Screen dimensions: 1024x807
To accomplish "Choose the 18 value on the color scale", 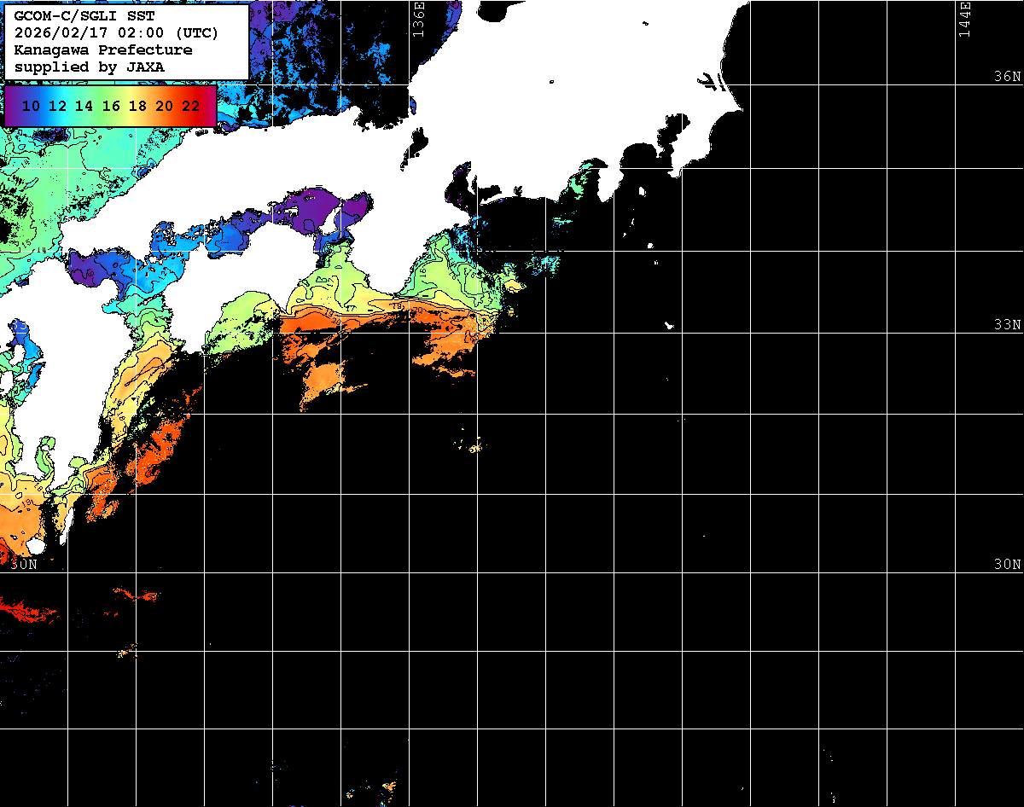I will coord(138,106).
